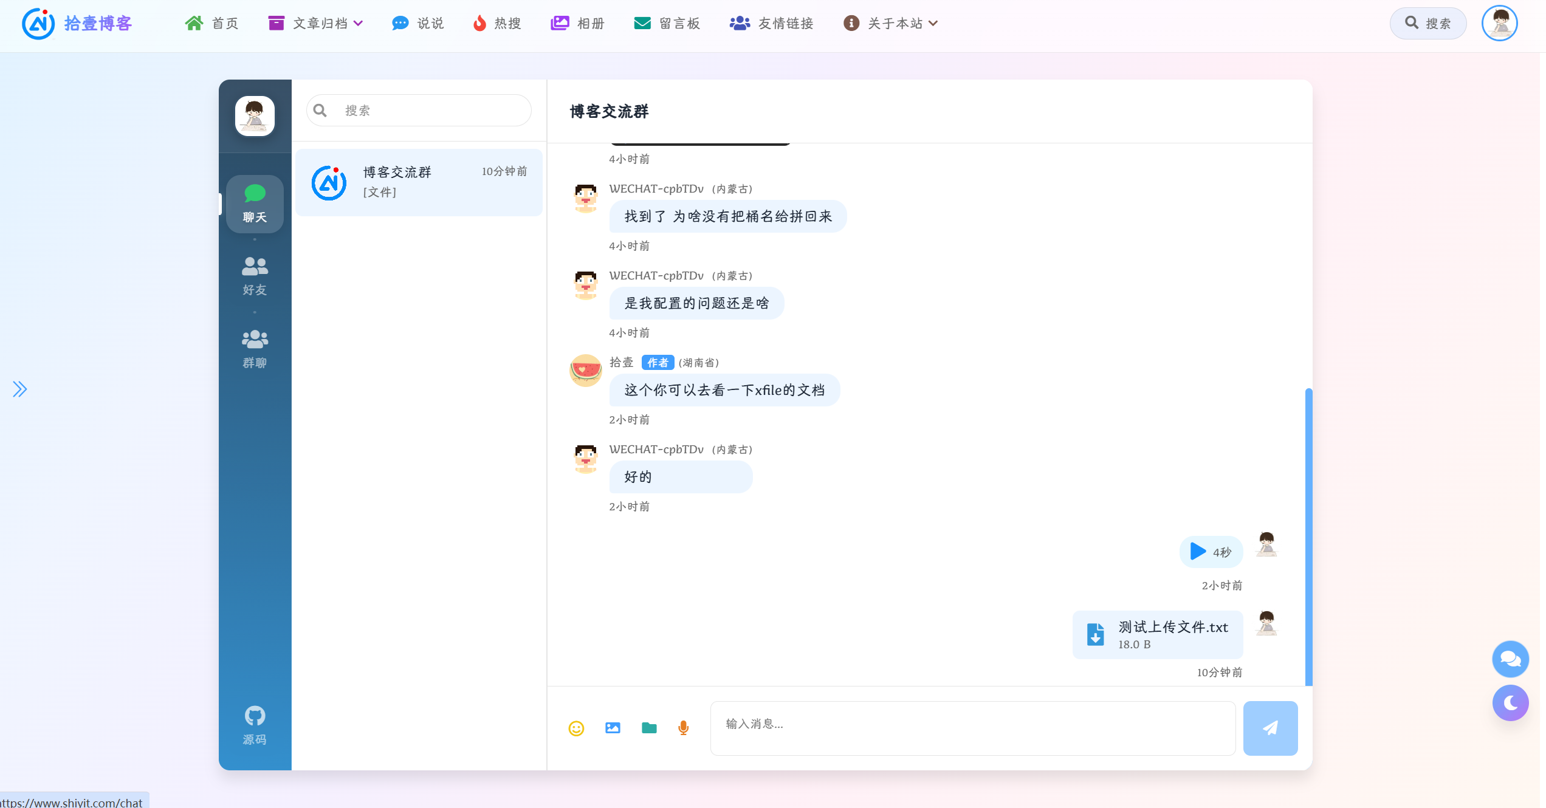Screen dimensions: 1546x808
Task: Open 好友 friends panel in sidebar
Action: click(x=255, y=276)
